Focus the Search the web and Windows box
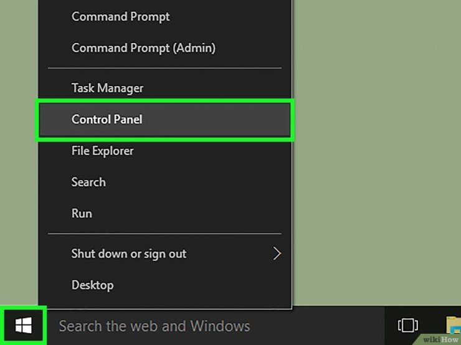The width and height of the screenshot is (461, 345). (154, 326)
